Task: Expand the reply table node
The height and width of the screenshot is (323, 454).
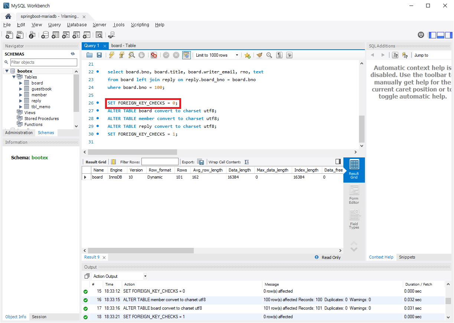Action: 21,101
